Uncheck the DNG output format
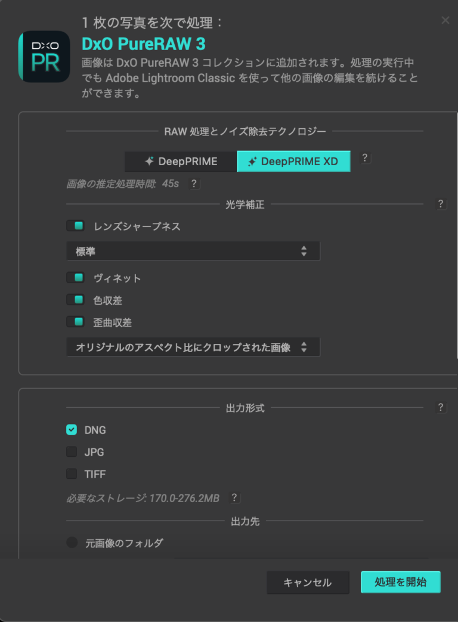Image resolution: width=458 pixels, height=622 pixels. tap(73, 429)
